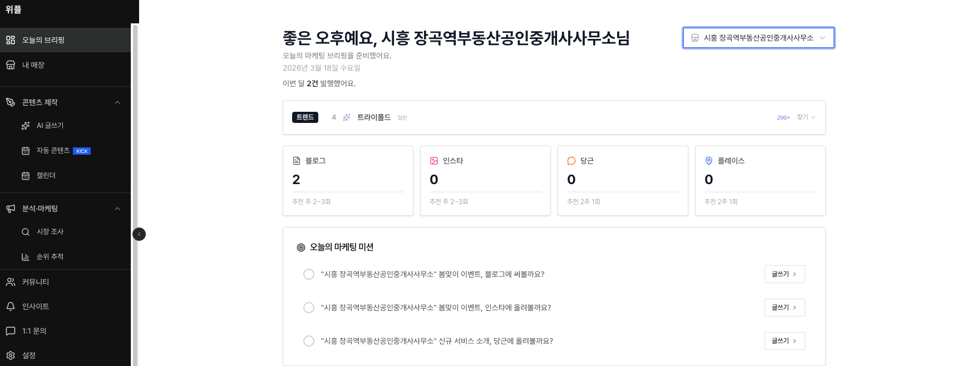Click 글쓰기 for the blog mission
The width and height of the screenshot is (956, 366).
[x=784, y=274]
